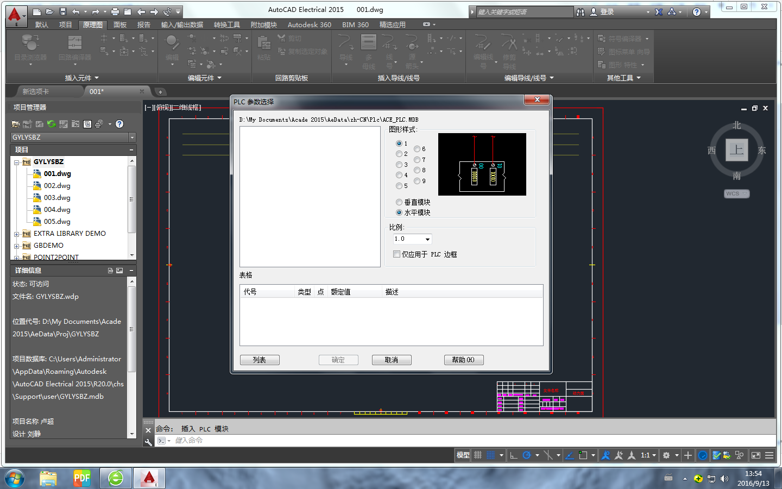Enable the 仅应用于 PLC 边框 checkbox

click(396, 254)
